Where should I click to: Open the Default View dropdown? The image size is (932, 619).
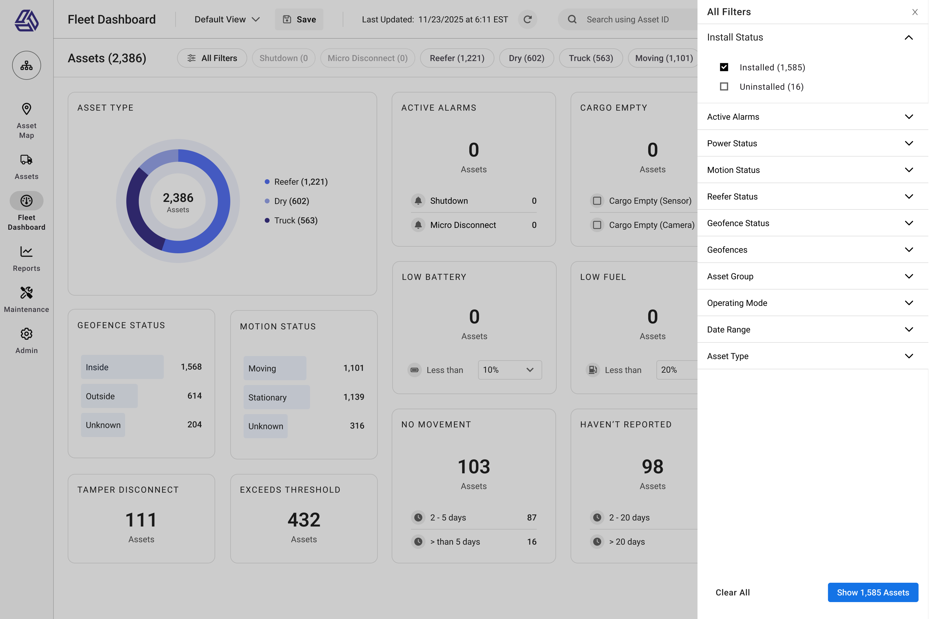(226, 19)
